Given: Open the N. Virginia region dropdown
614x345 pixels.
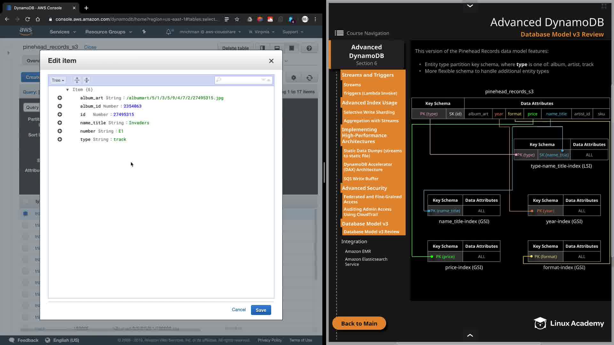Looking at the screenshot, I should pyautogui.click(x=262, y=32).
